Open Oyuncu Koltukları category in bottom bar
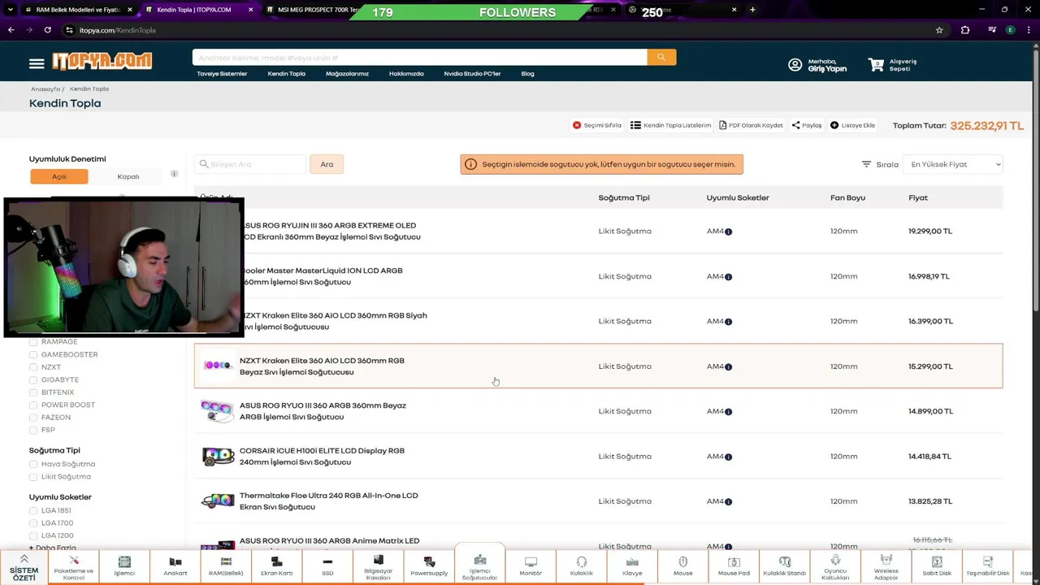 [x=835, y=566]
